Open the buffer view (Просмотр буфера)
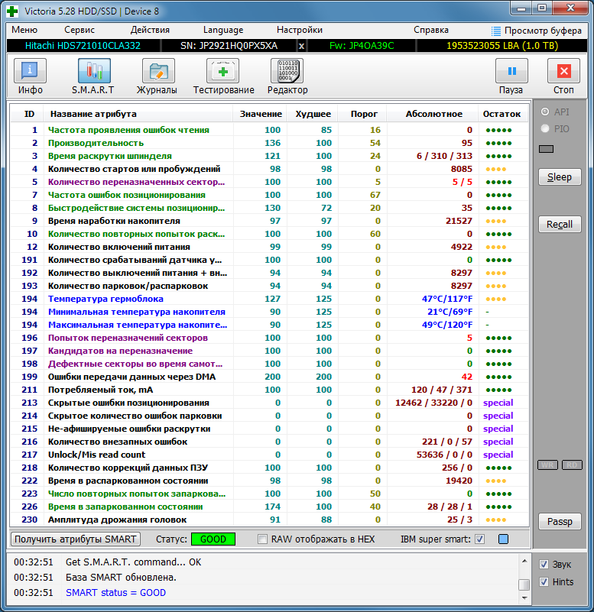Image resolution: width=594 pixels, height=612 pixels. (x=538, y=30)
